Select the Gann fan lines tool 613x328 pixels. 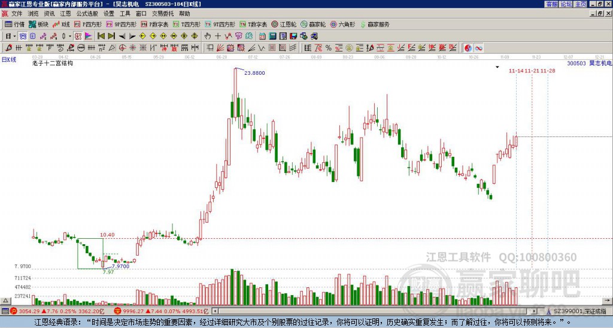pos(220,48)
